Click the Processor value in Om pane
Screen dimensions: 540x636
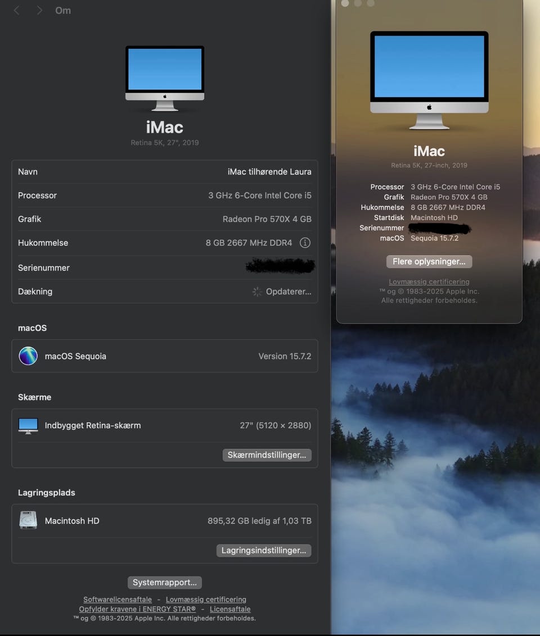(x=260, y=196)
